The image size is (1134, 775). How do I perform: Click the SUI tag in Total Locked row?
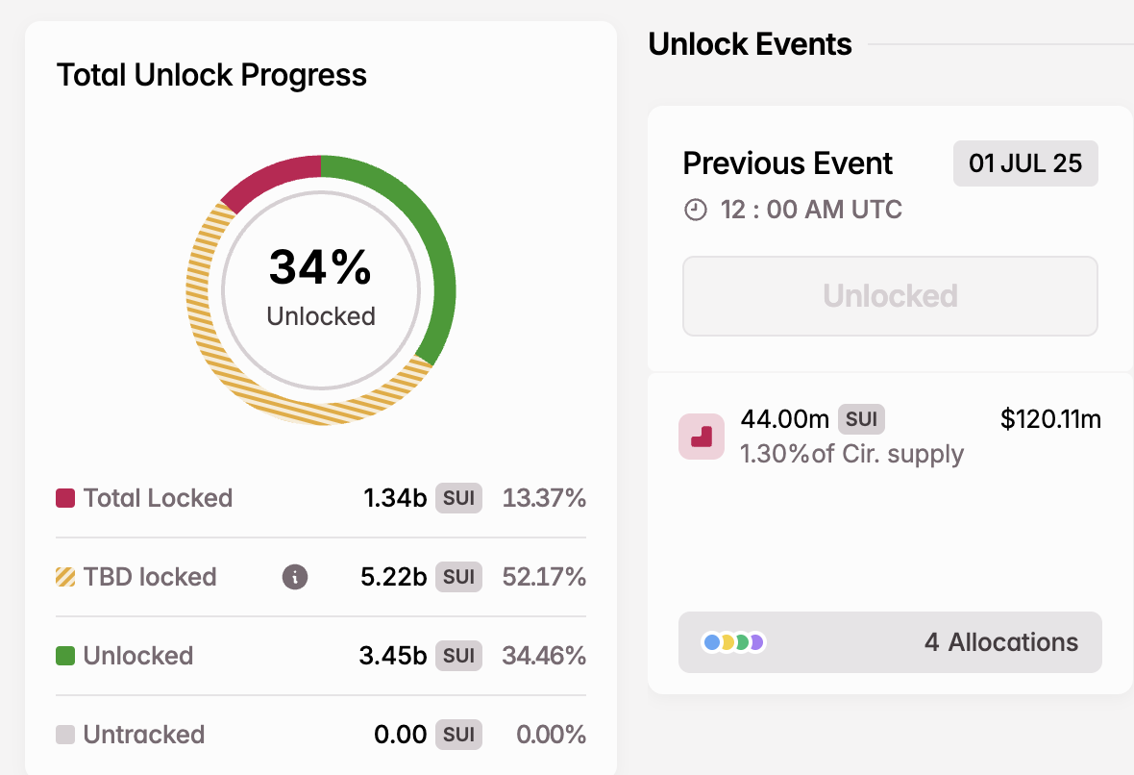click(458, 498)
